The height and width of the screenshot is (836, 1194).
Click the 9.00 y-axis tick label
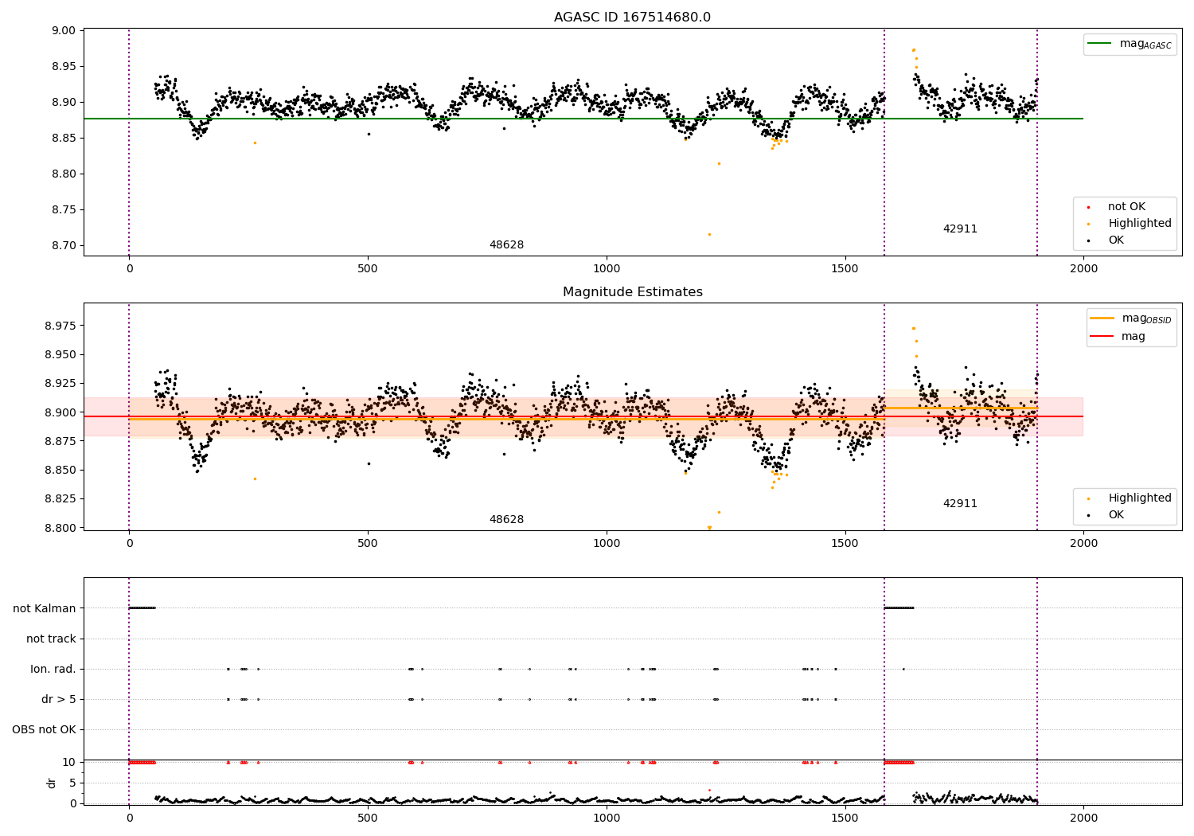tap(64, 31)
